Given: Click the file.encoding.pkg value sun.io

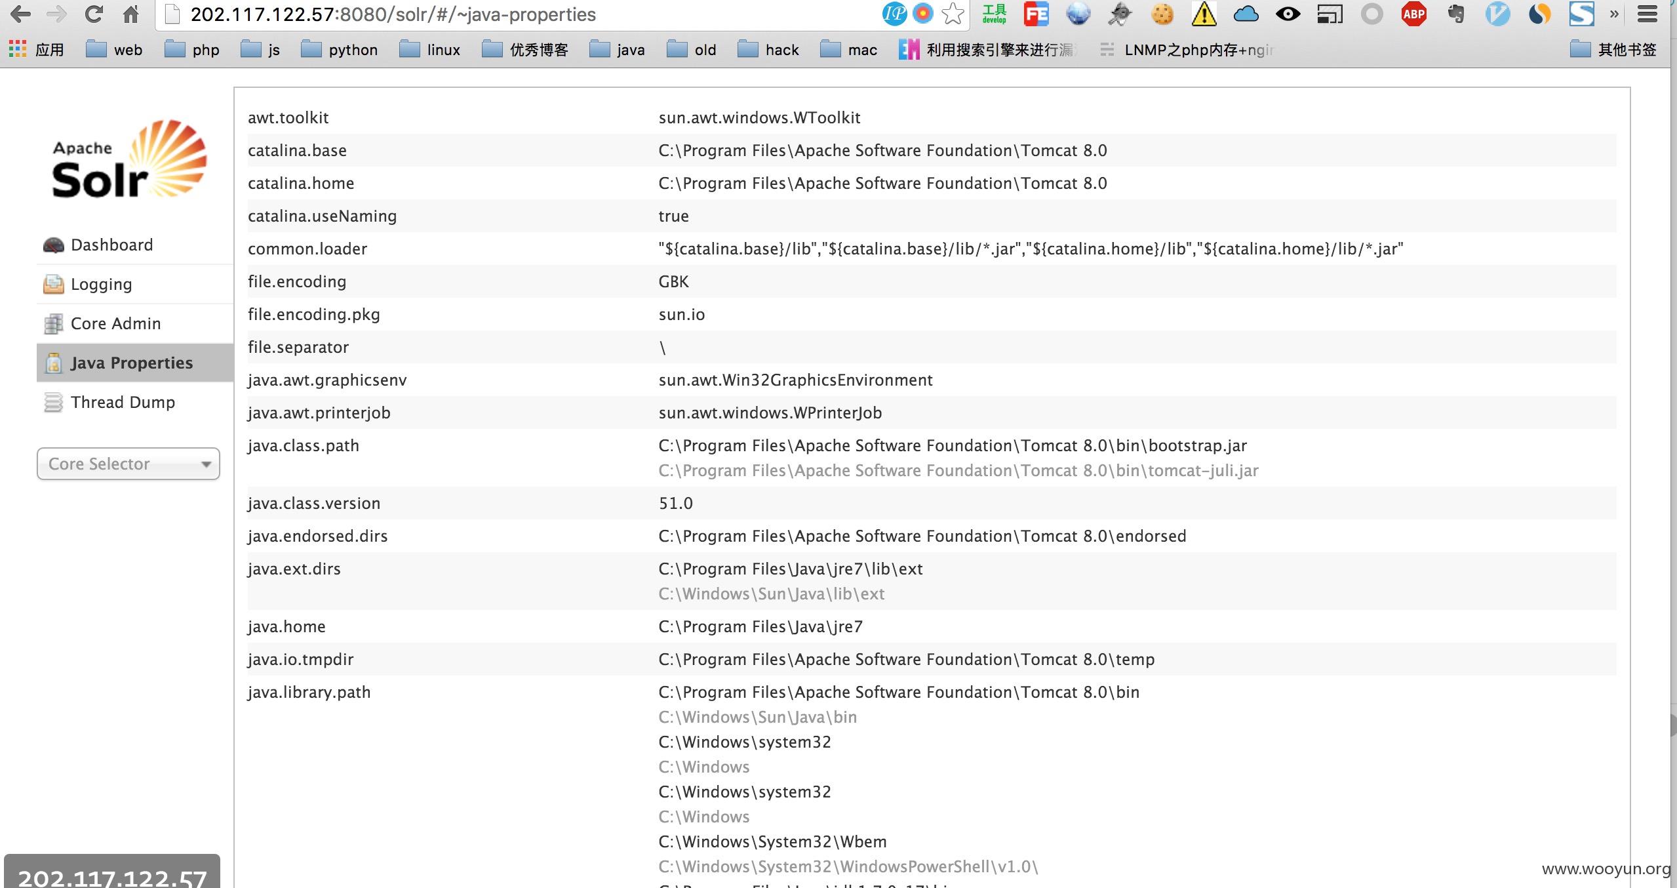Looking at the screenshot, I should (x=681, y=314).
